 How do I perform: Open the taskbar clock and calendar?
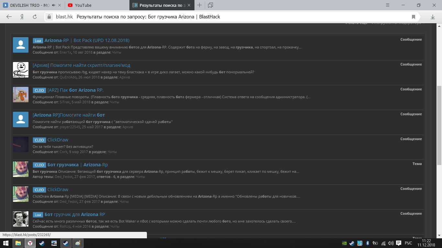click(x=426, y=243)
